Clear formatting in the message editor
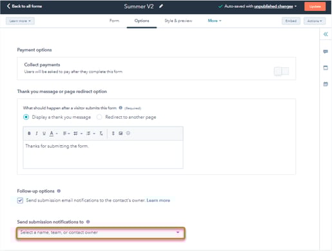This screenshot has height=251, width=332. coord(101,134)
